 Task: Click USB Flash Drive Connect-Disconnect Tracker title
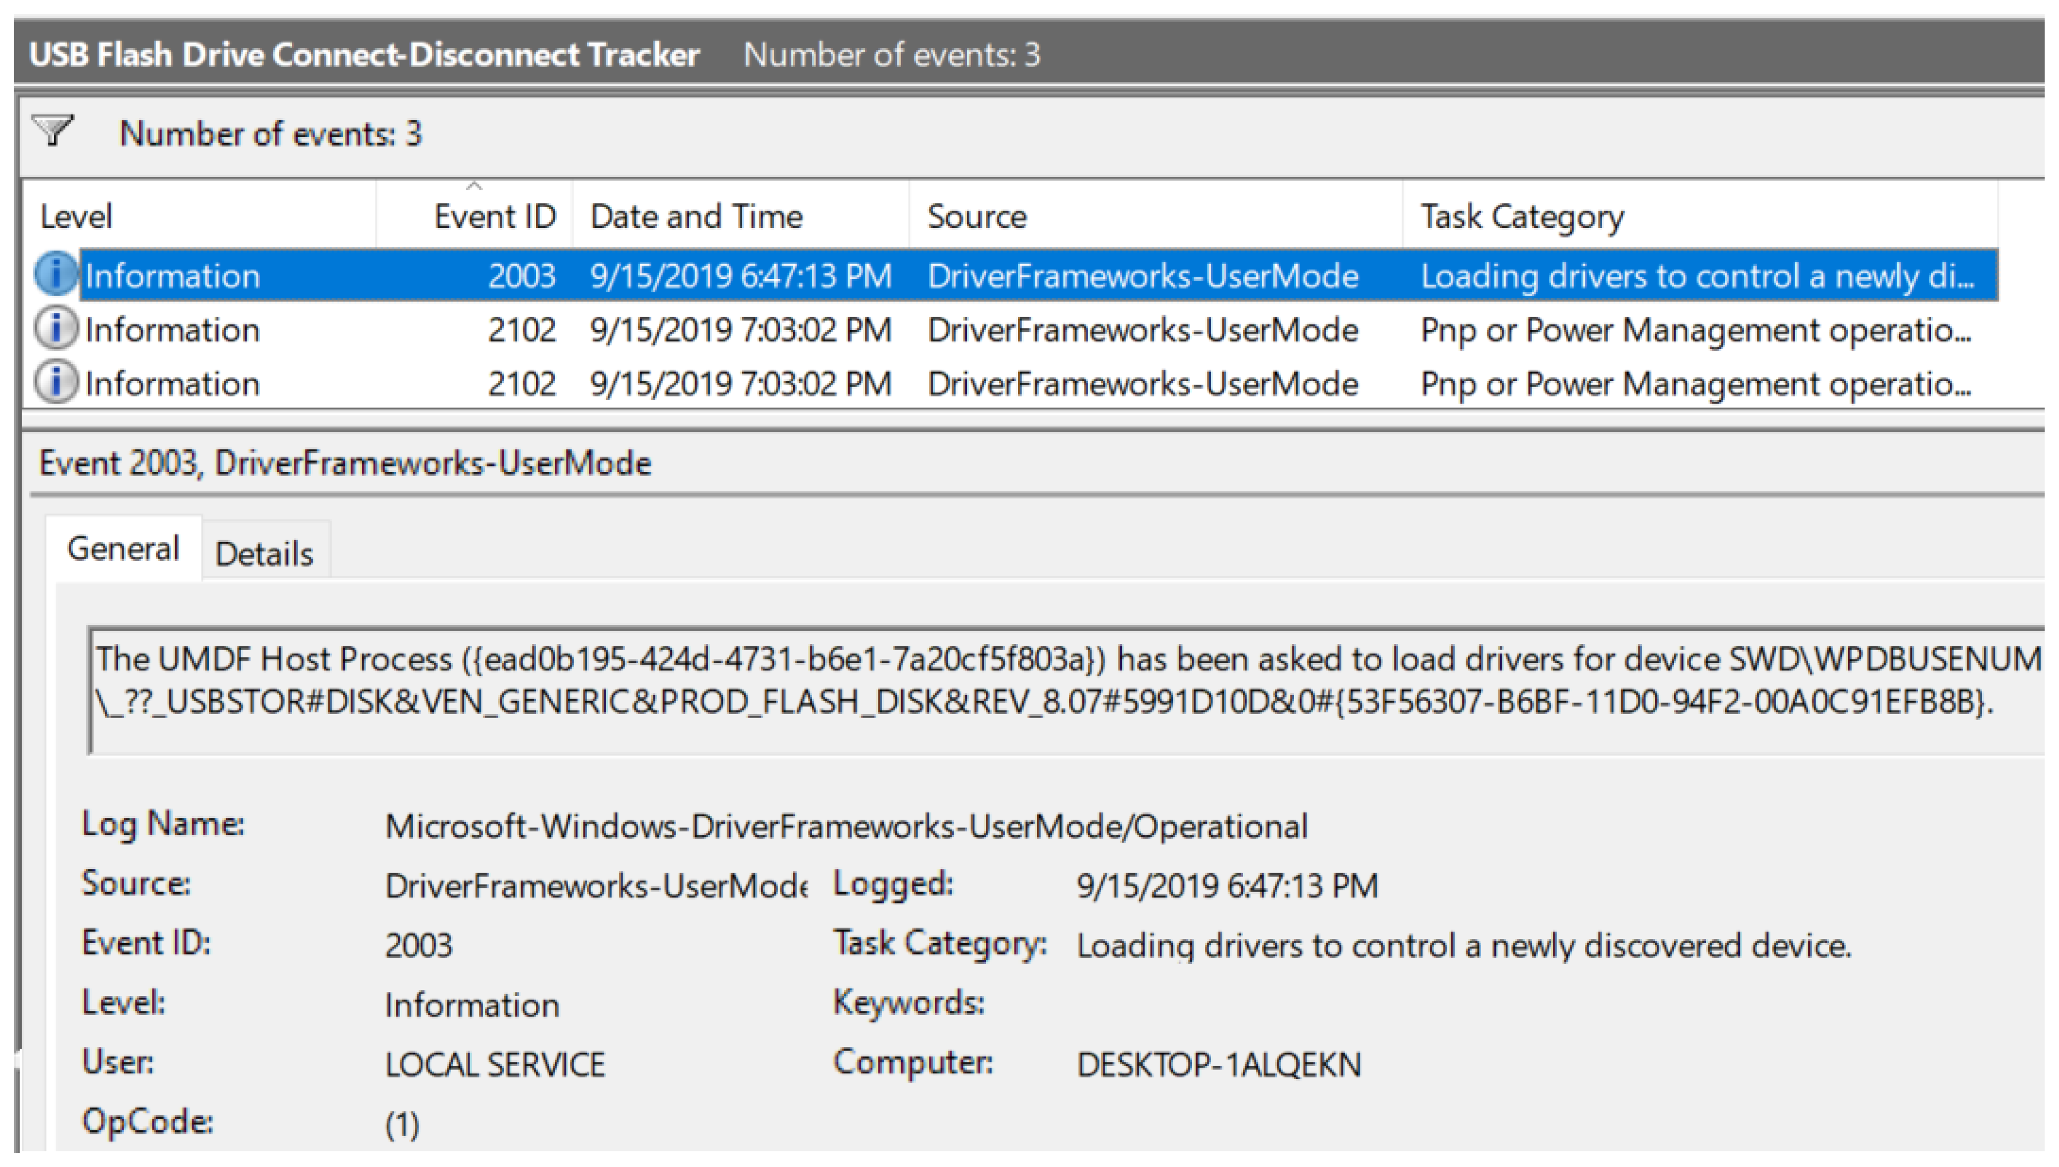click(x=364, y=55)
